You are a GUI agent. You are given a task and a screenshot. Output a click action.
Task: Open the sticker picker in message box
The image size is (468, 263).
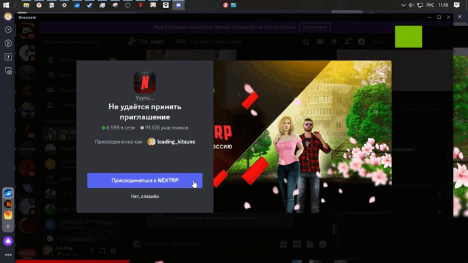(x=310, y=244)
